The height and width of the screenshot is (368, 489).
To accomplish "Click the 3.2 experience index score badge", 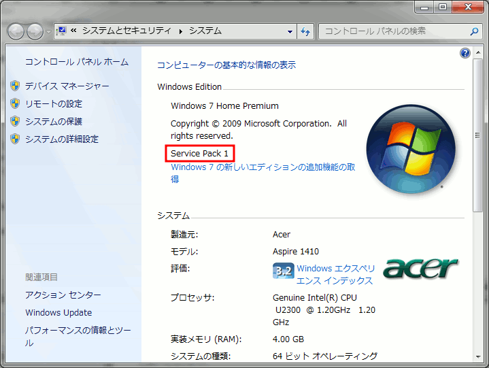I will tap(283, 270).
